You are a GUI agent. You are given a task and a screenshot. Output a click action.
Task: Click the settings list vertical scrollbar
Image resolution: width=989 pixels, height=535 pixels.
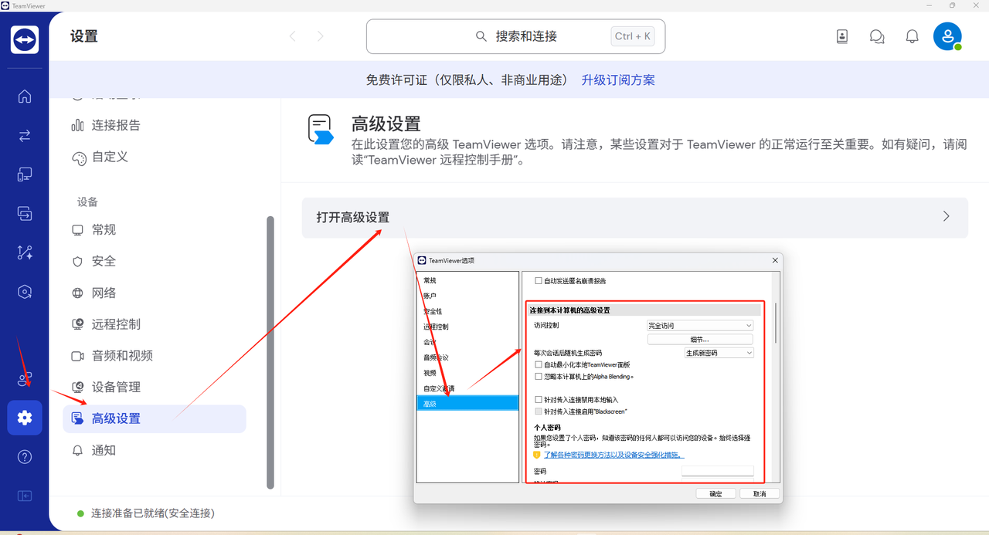tap(270, 352)
